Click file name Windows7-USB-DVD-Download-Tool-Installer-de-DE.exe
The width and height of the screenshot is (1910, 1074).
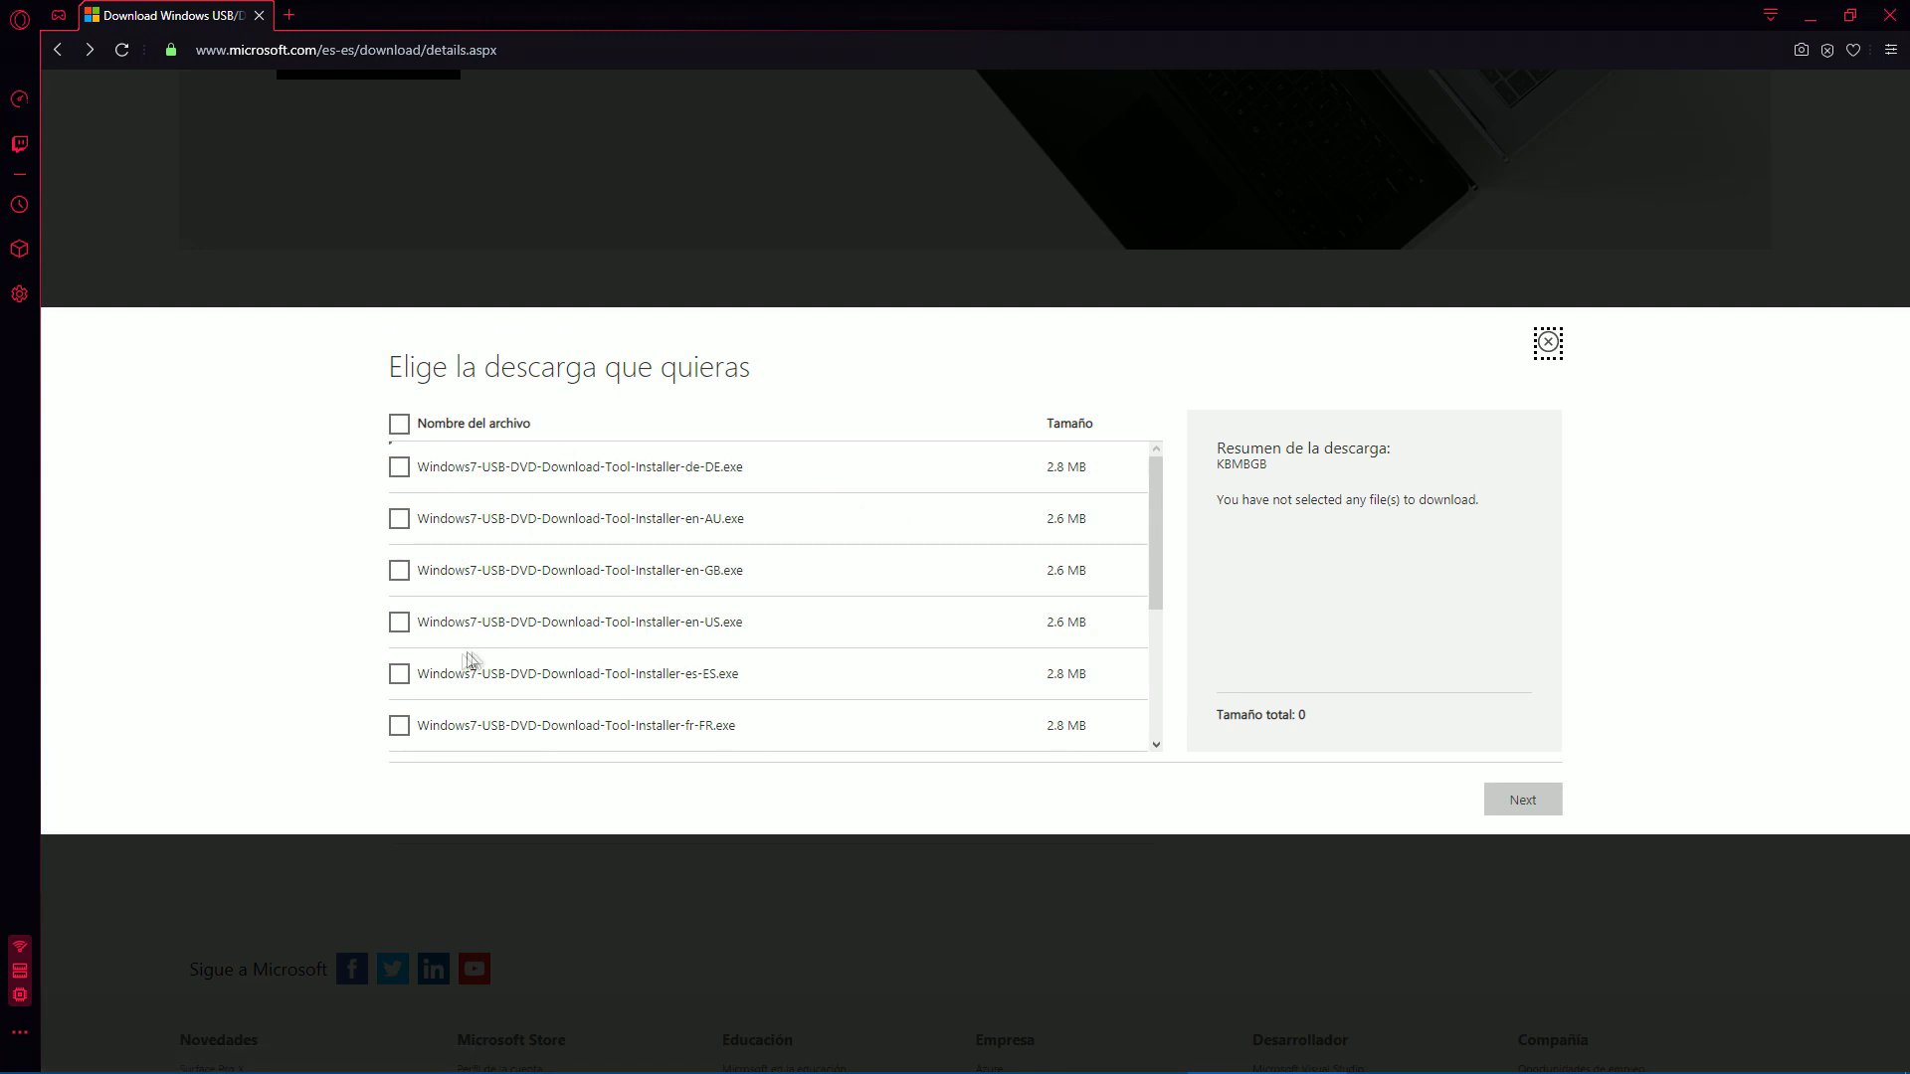(580, 467)
